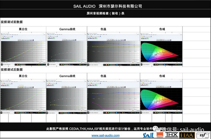Click the THX logo in the footer
The width and height of the screenshot is (211, 139).
[x=171, y=135]
